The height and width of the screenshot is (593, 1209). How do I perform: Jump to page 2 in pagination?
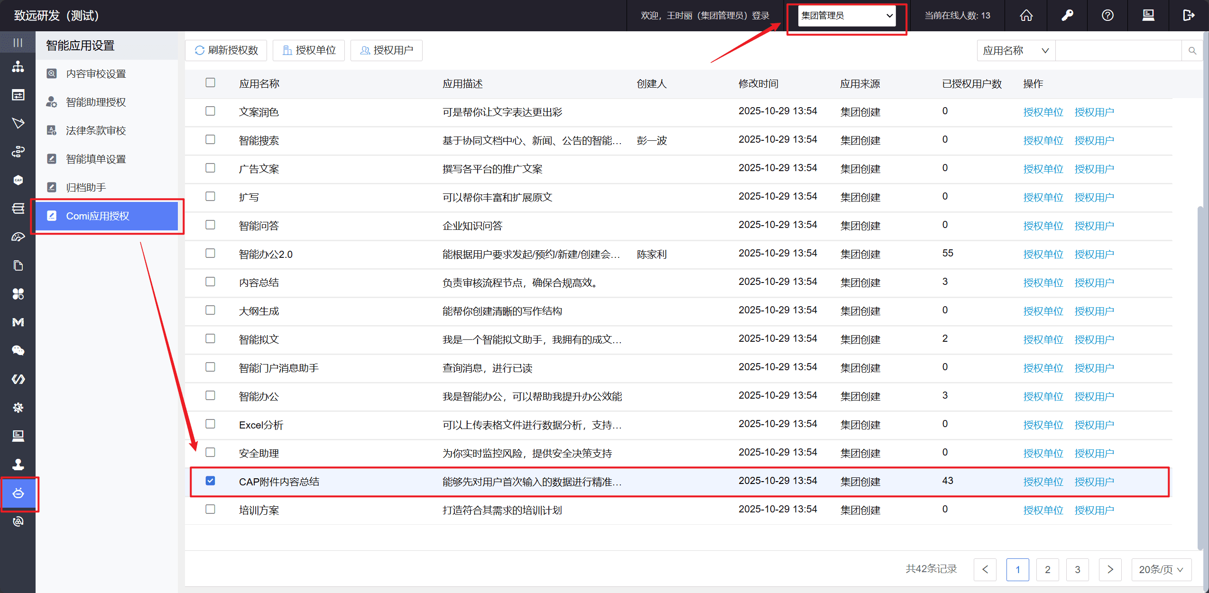click(1047, 569)
